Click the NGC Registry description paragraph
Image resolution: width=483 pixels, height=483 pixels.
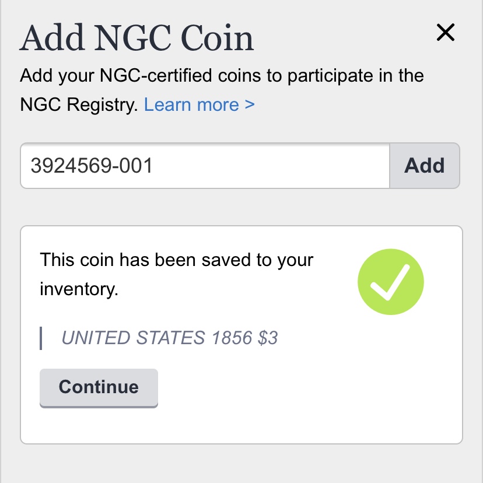point(222,90)
